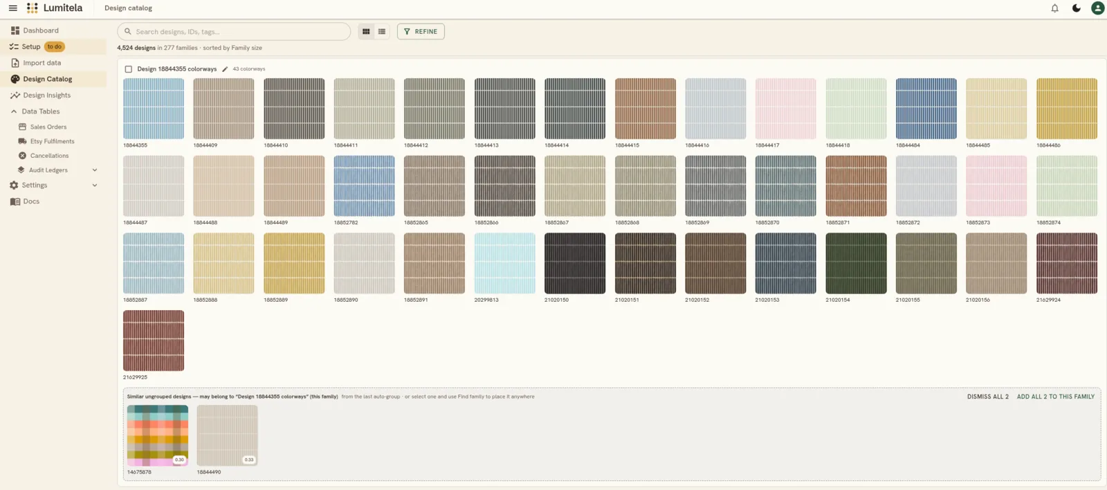This screenshot has height=490, width=1107.
Task: Select the Design 18844355 colorways checkbox
Action: (129, 69)
